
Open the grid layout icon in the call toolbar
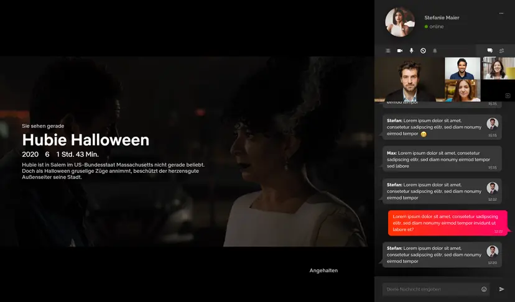tap(388, 50)
